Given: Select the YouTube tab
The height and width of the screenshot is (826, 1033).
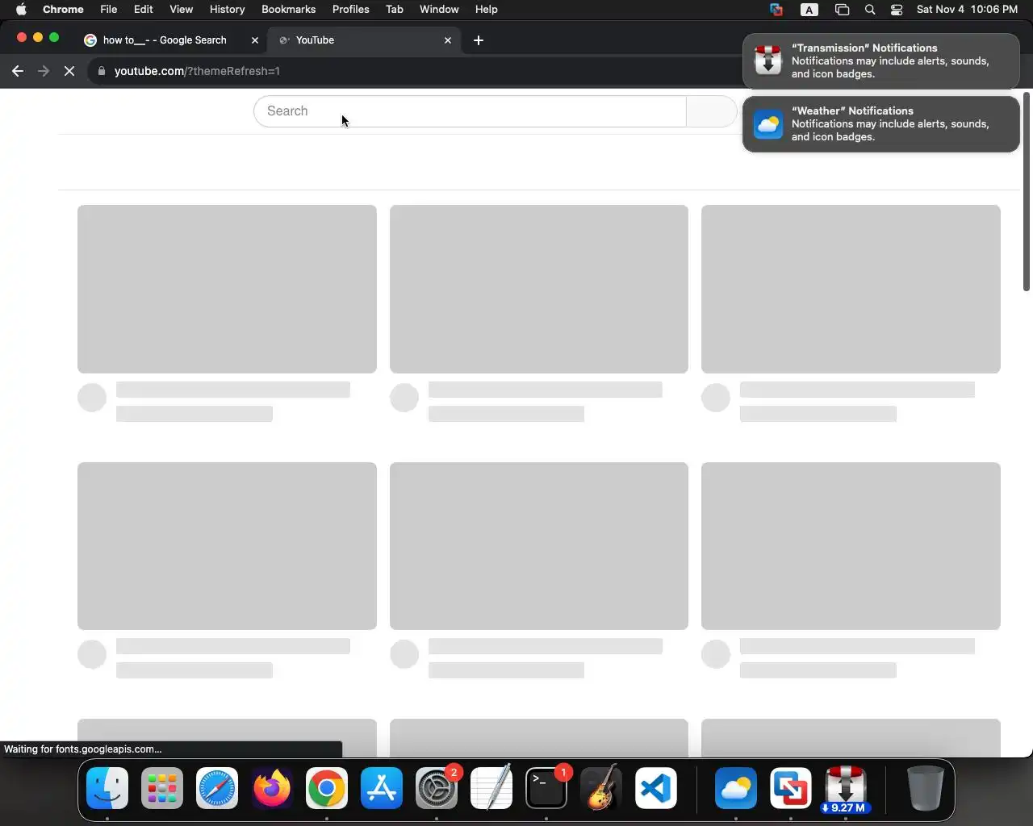Looking at the screenshot, I should [x=365, y=40].
